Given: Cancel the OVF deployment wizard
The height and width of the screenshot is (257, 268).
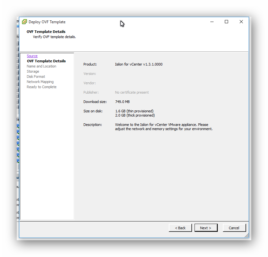Looking at the screenshot, I should click(x=234, y=228).
